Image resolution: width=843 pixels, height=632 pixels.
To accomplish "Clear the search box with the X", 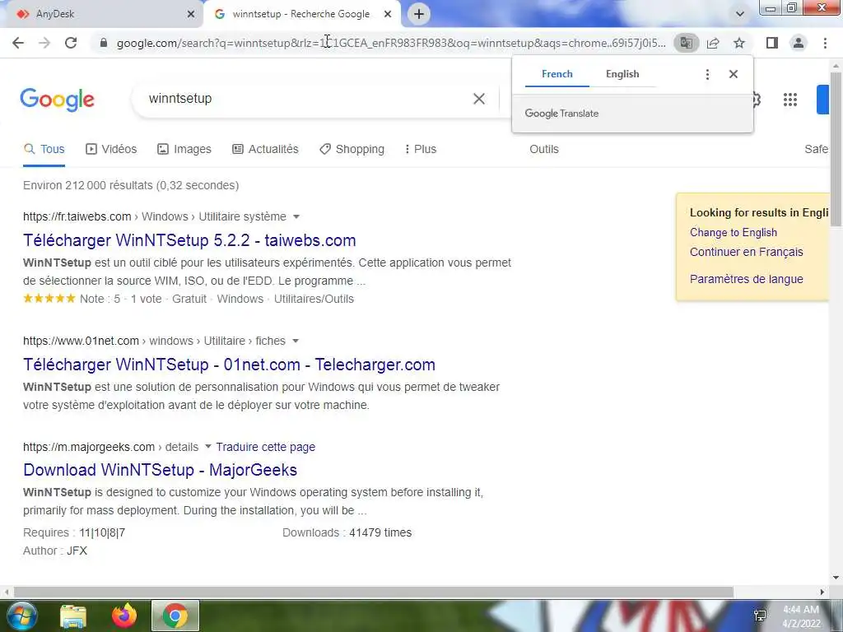I will (479, 99).
